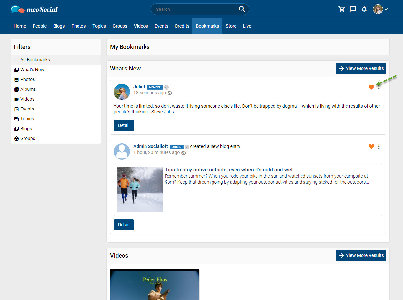Remove bookmark heart on Juliet's post
Image resolution: width=403 pixels, height=300 pixels.
(371, 87)
